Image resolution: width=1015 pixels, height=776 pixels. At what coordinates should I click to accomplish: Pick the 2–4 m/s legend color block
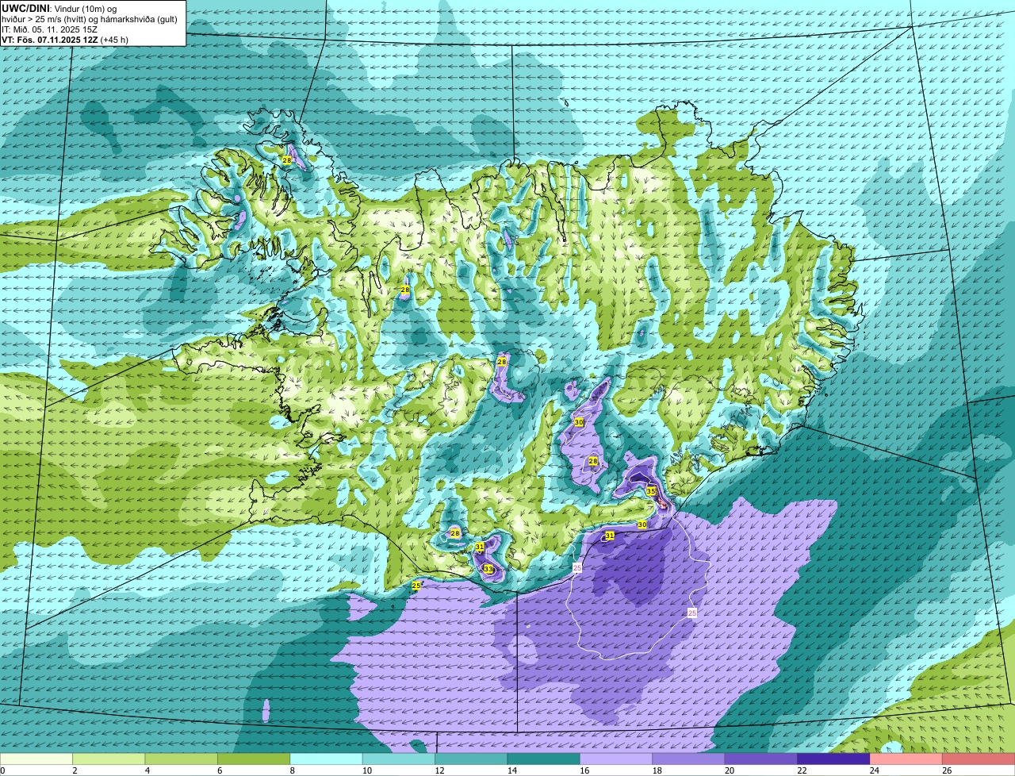tap(109, 759)
